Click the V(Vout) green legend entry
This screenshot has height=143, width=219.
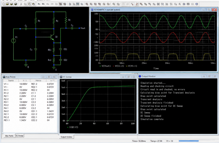coord(105,66)
